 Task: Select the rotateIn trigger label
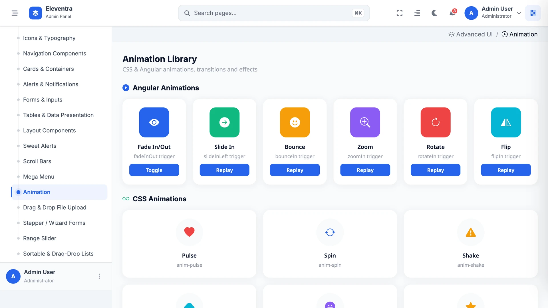click(x=436, y=156)
